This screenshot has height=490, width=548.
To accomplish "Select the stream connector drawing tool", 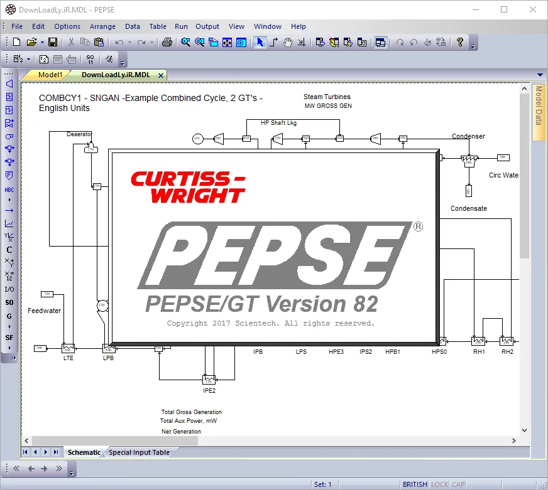I will 274,42.
